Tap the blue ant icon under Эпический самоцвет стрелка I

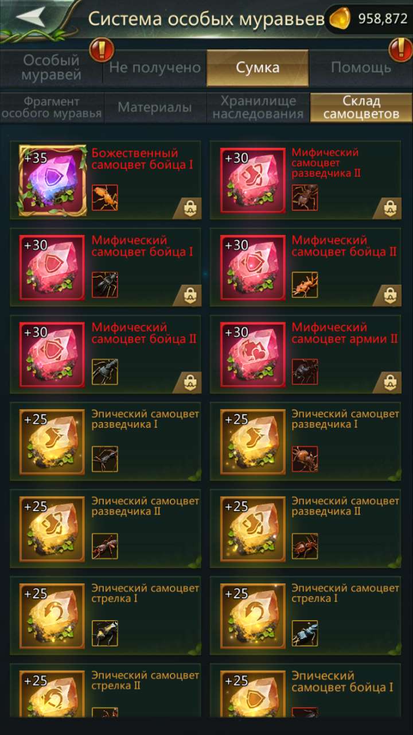305,633
